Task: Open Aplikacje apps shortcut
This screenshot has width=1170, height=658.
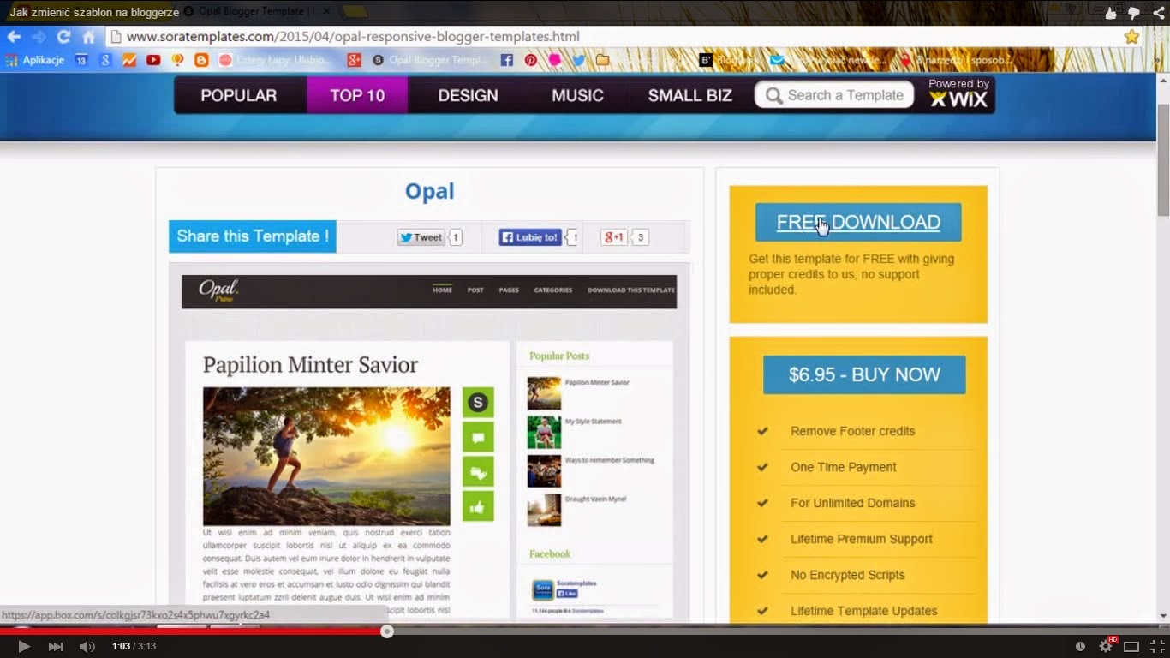Action: [x=35, y=60]
